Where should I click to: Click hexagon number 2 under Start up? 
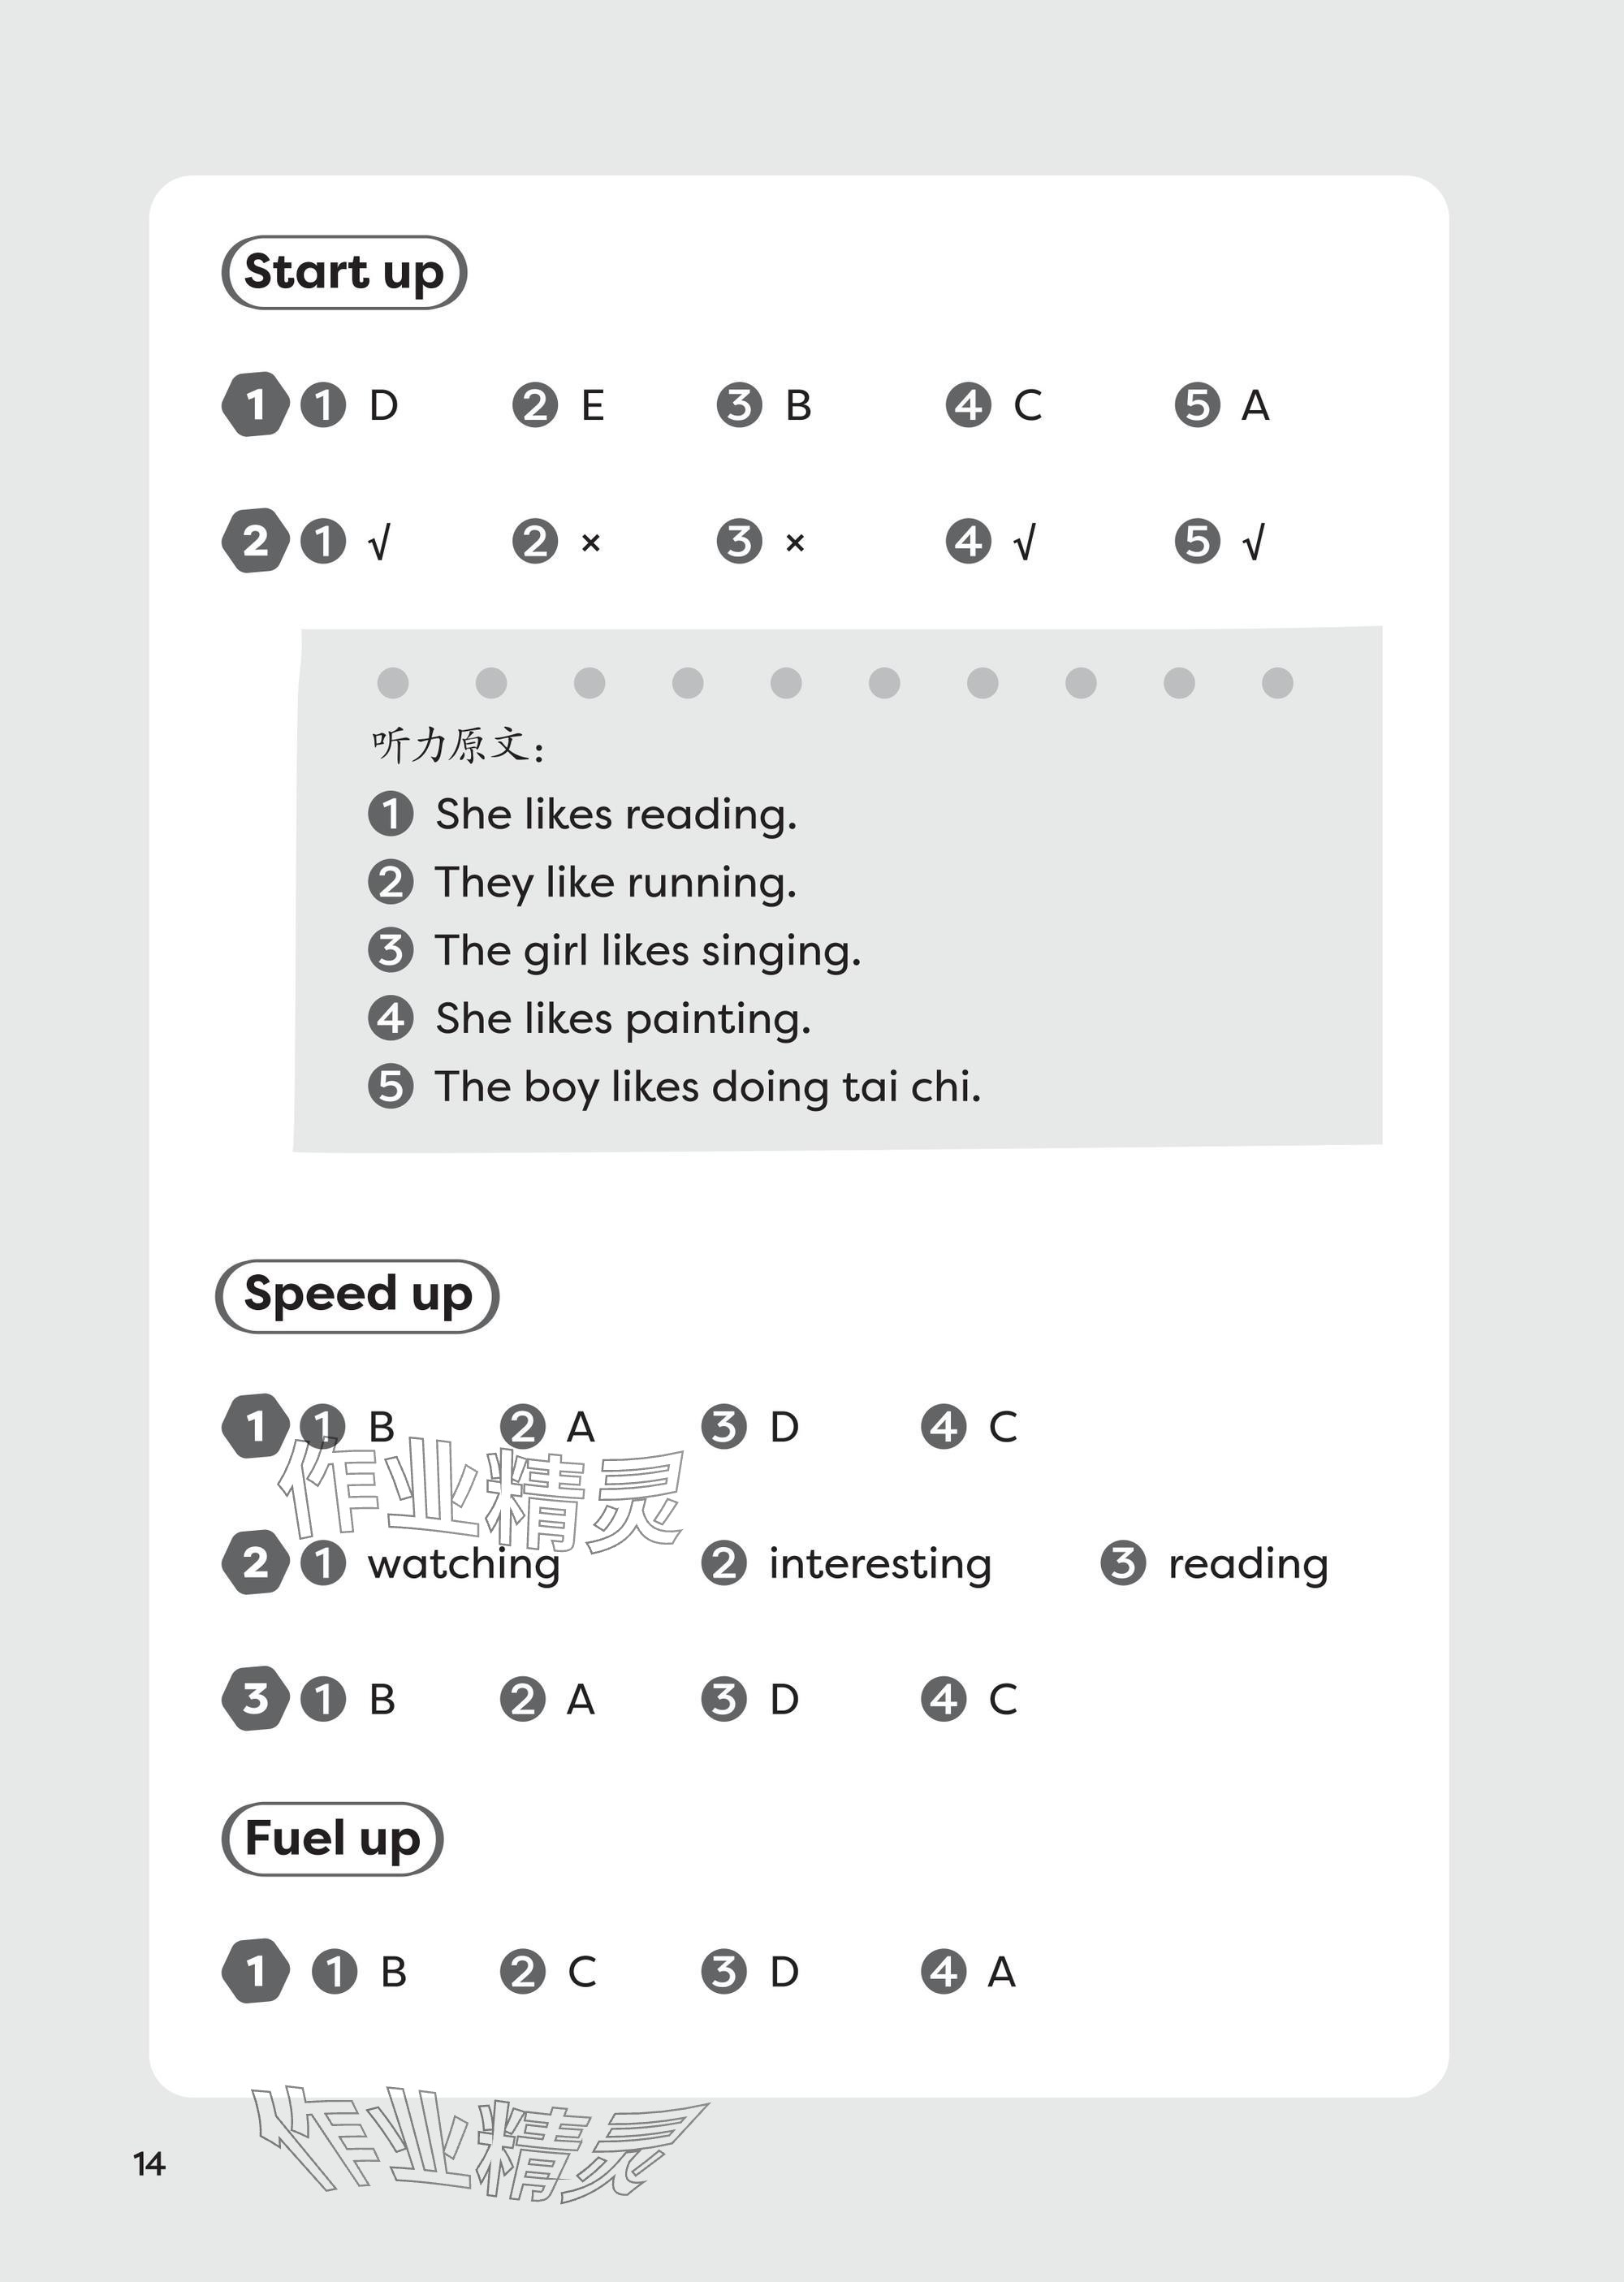pos(255,541)
